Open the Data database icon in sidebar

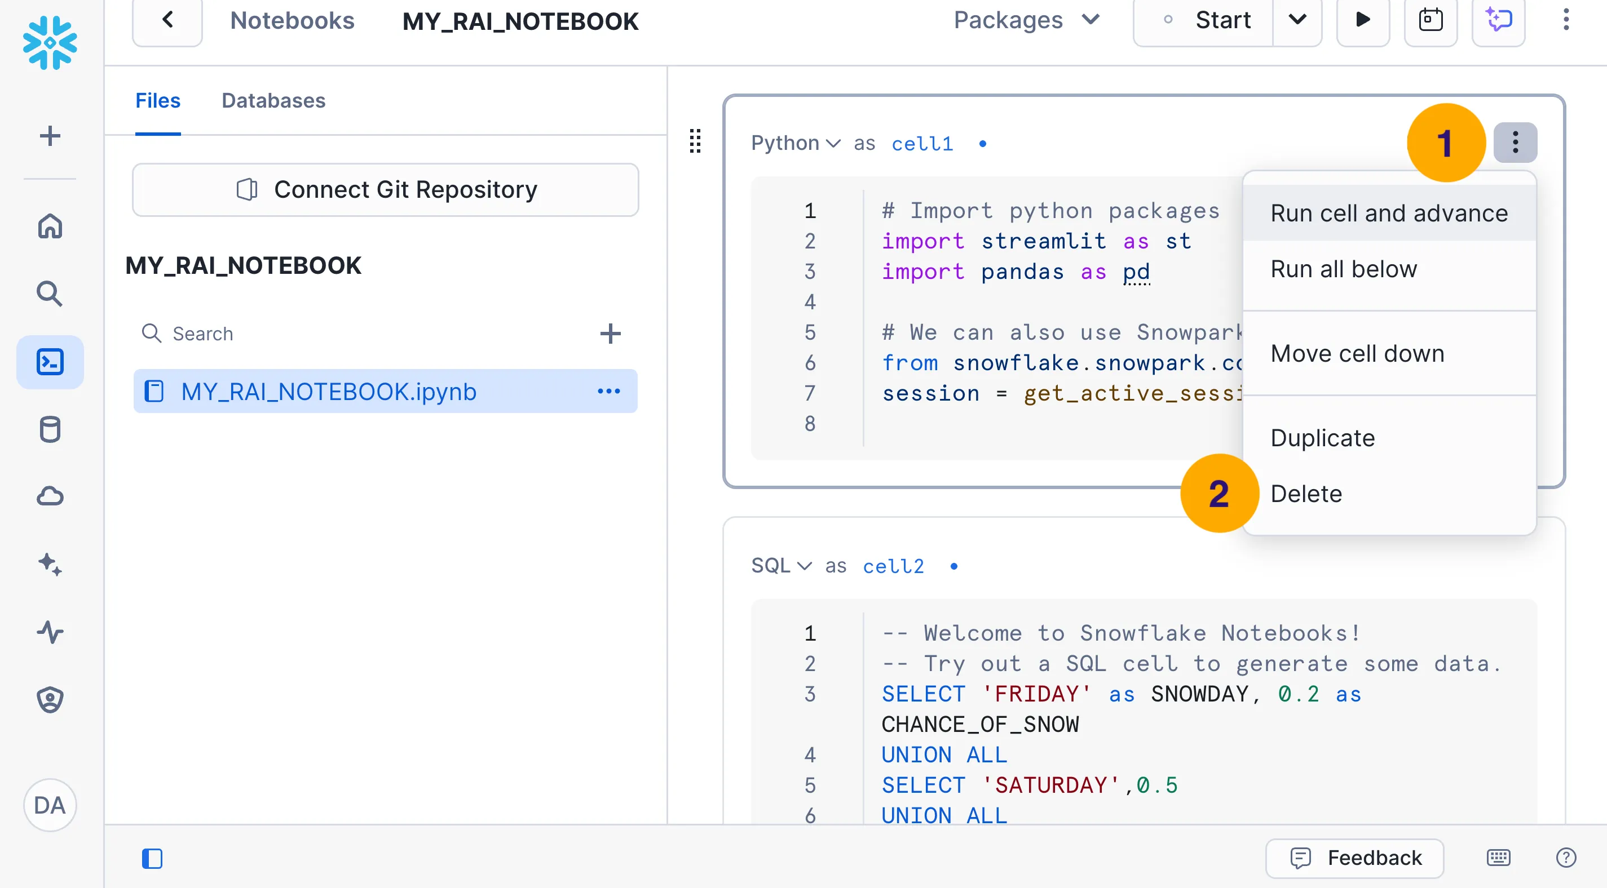tap(50, 429)
